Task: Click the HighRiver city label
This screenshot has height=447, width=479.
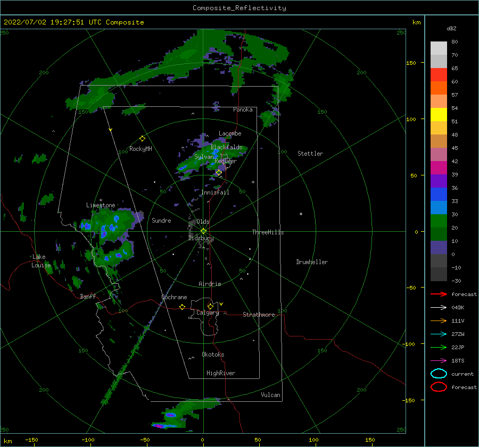Action: (221, 373)
